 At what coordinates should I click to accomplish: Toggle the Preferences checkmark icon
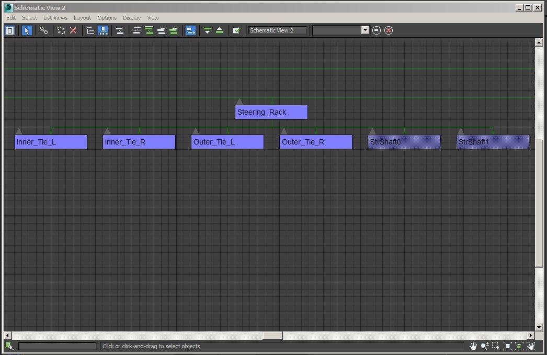click(236, 30)
